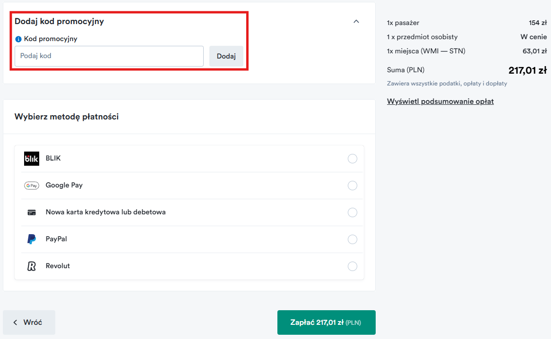This screenshot has width=551, height=339.
Task: Click the Revolut logo icon
Action: coord(32,266)
